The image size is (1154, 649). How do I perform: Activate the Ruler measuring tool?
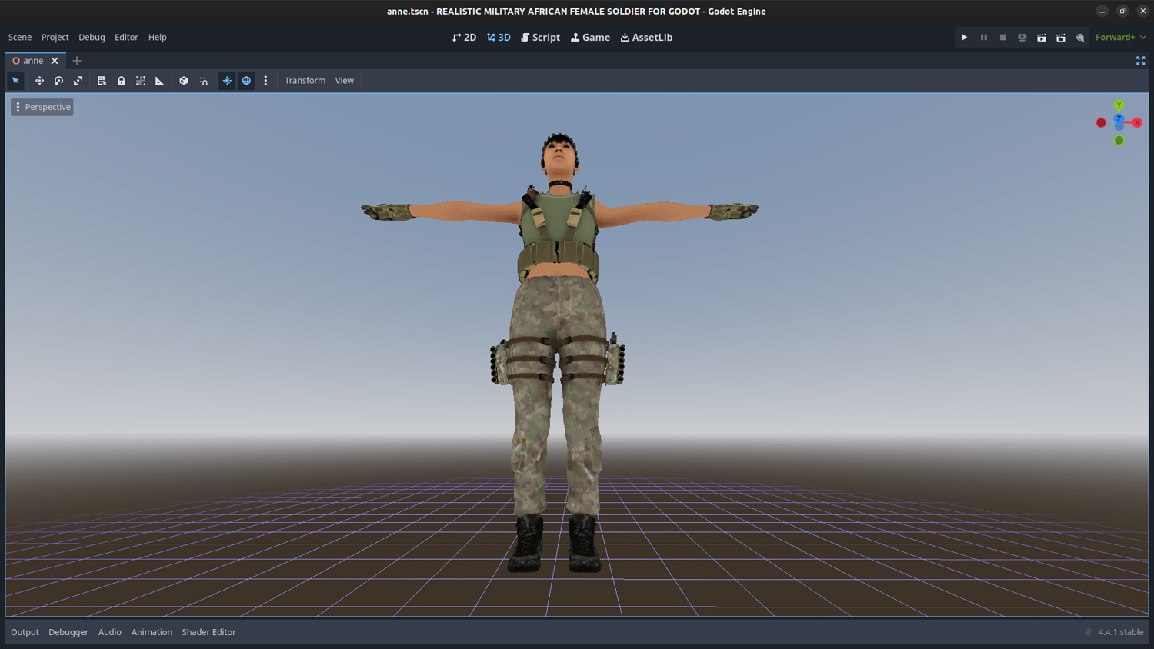pyautogui.click(x=159, y=81)
